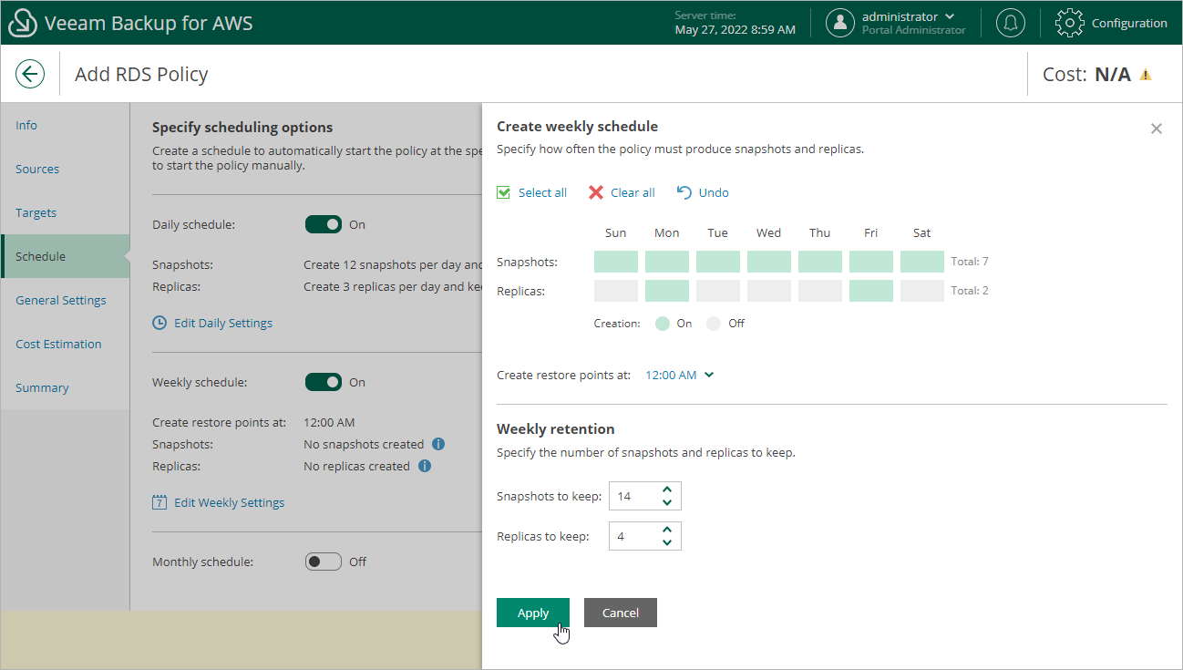Select the Off option under Creation
The image size is (1183, 670).
click(x=714, y=323)
